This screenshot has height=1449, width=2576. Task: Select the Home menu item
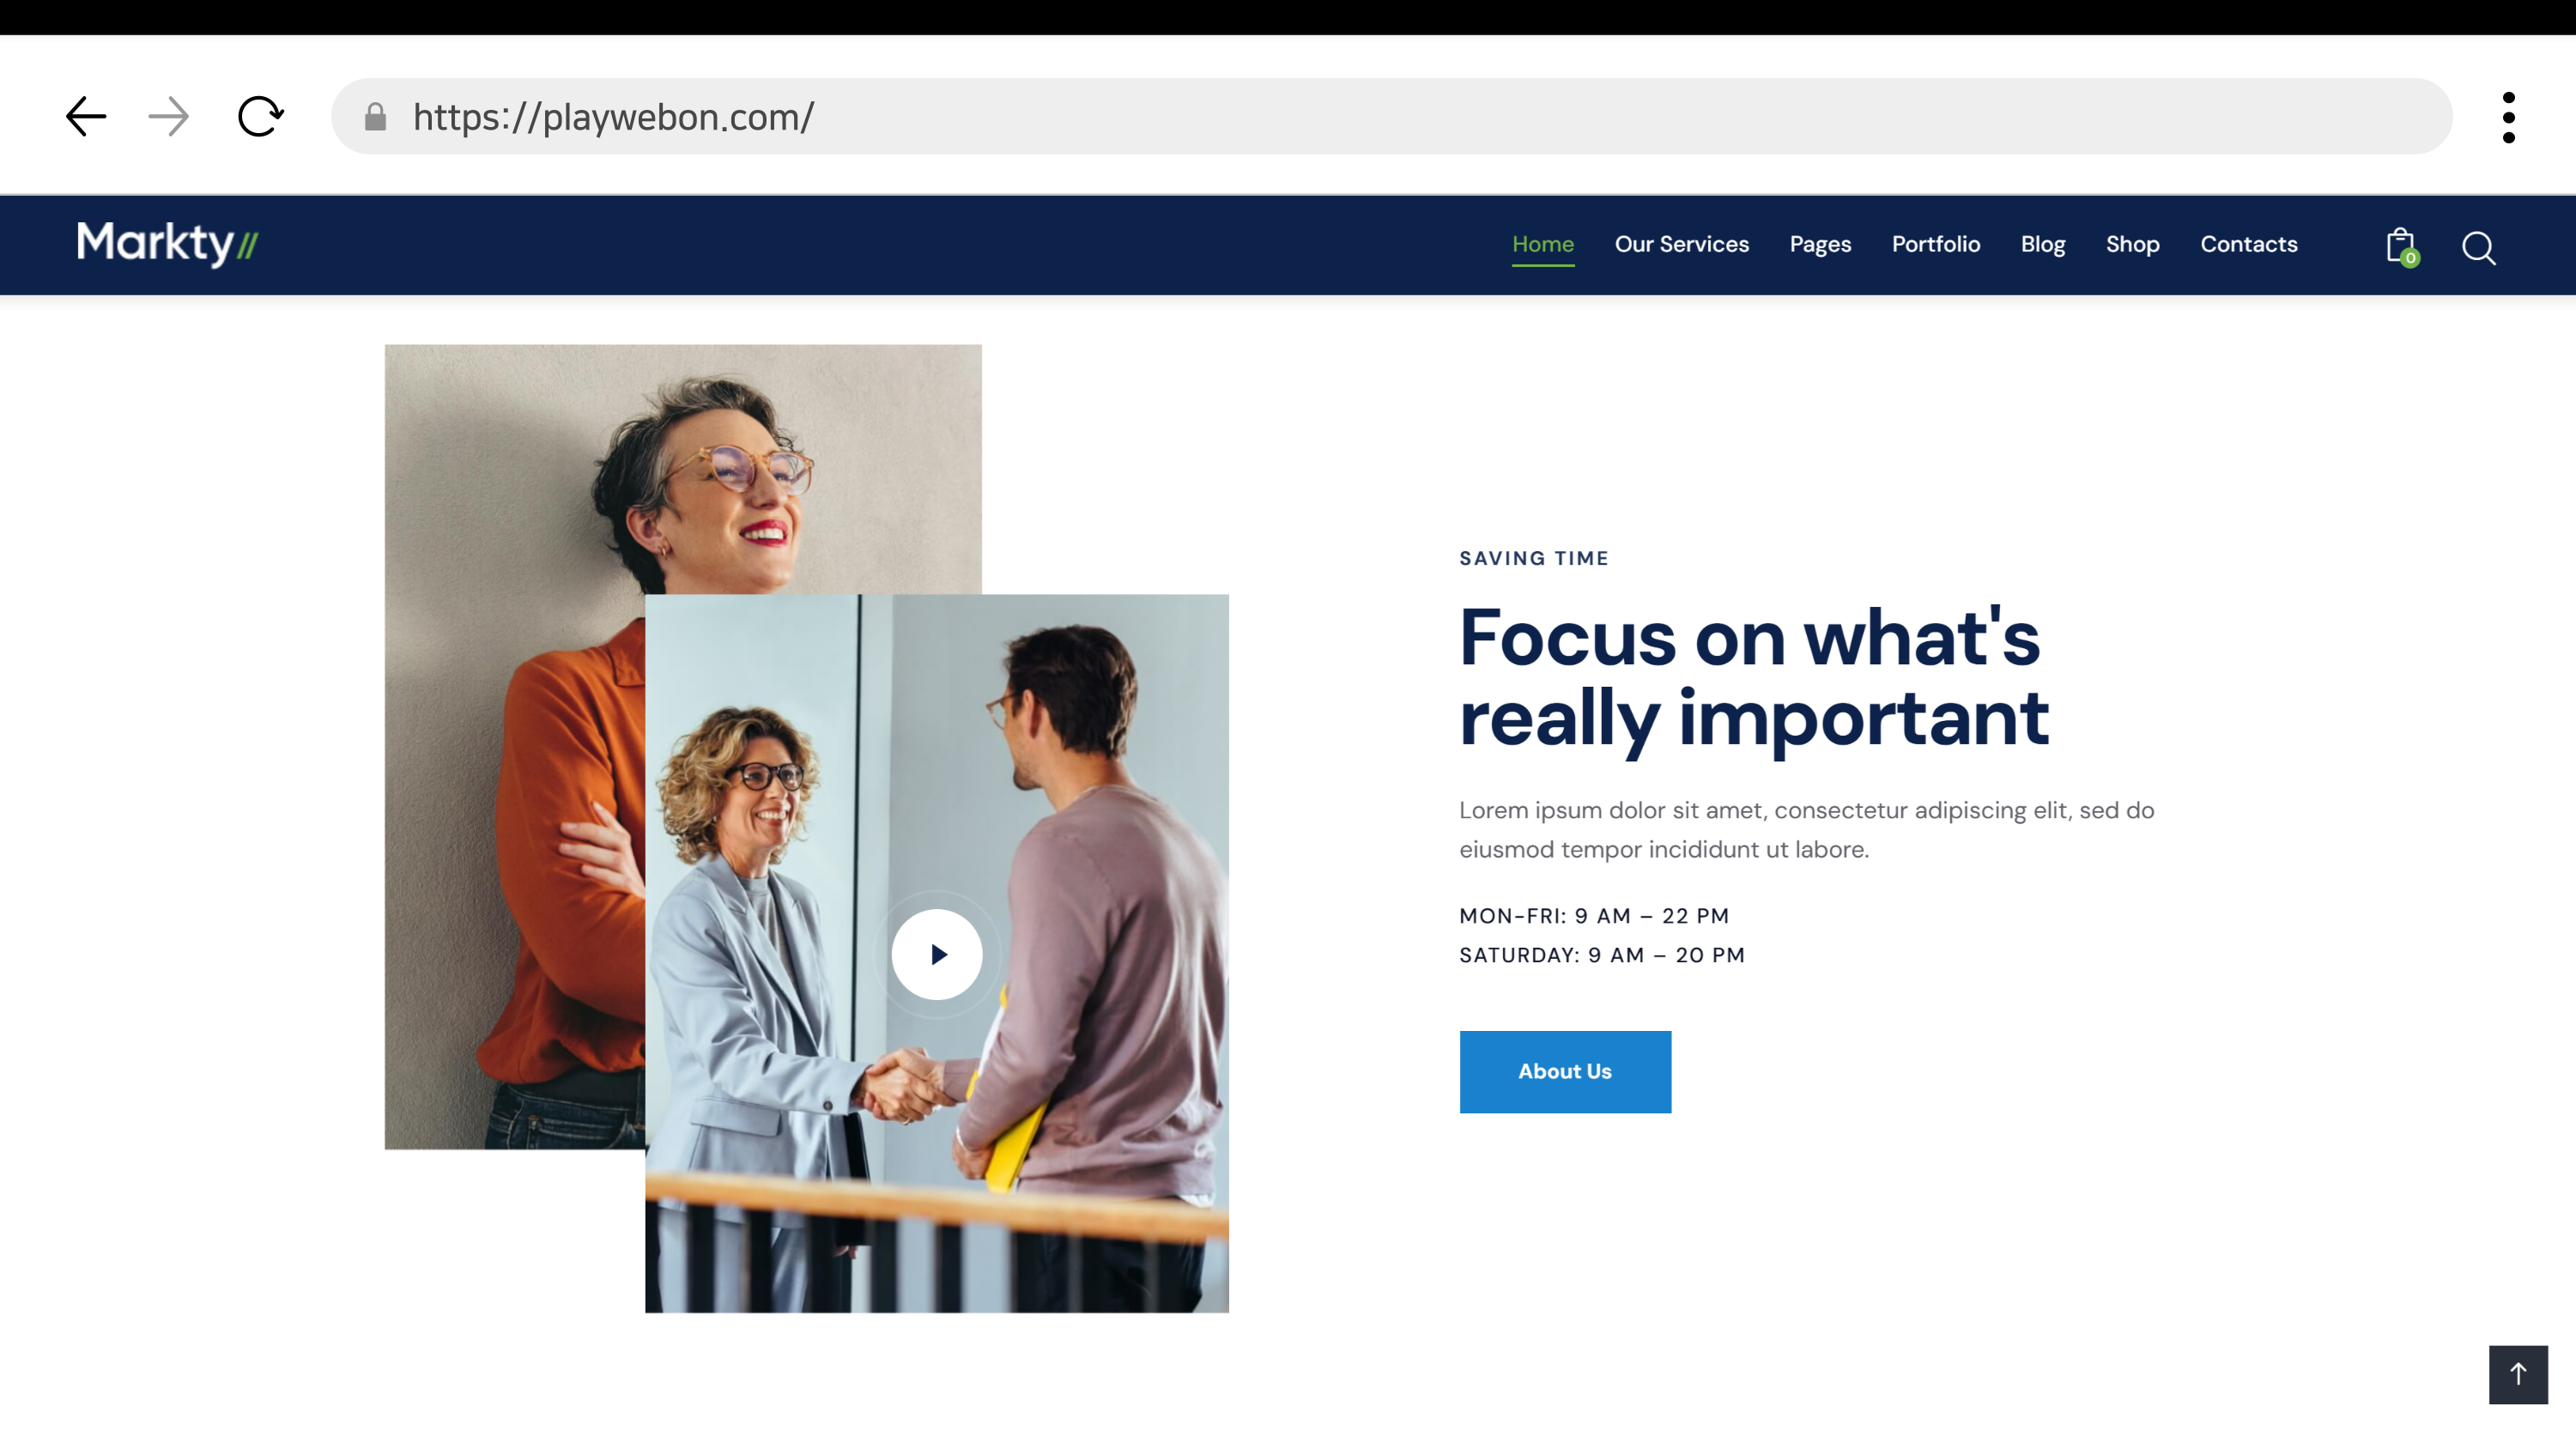(1542, 244)
